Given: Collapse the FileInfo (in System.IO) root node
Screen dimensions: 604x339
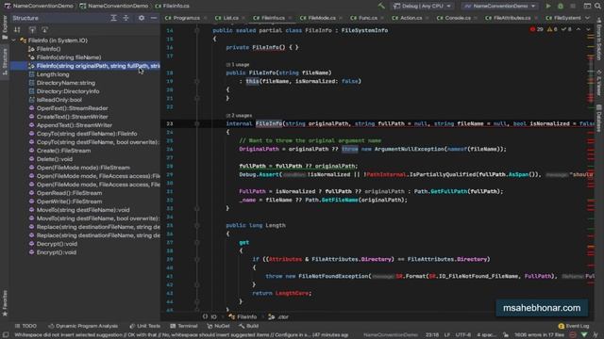Looking at the screenshot, I should click(x=14, y=40).
